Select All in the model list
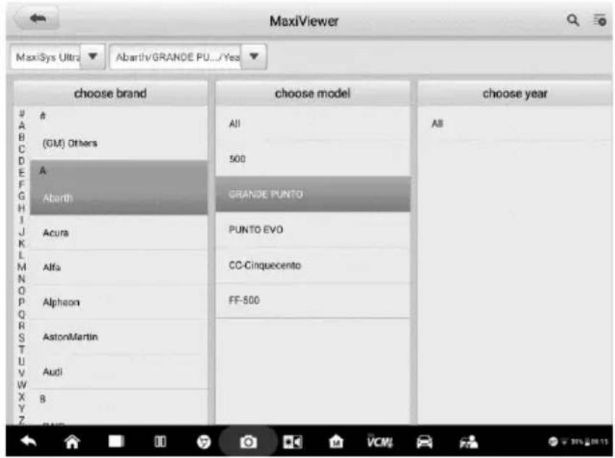The image size is (615, 458). tap(313, 124)
